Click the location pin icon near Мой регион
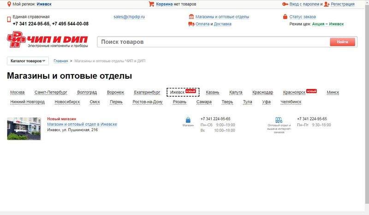The height and width of the screenshot is (215, 369). click(x=9, y=4)
